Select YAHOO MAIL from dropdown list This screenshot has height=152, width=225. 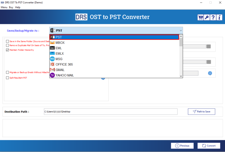(x=64, y=75)
